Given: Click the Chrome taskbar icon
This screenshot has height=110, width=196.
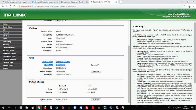Looking at the screenshot, I should 39,107.
